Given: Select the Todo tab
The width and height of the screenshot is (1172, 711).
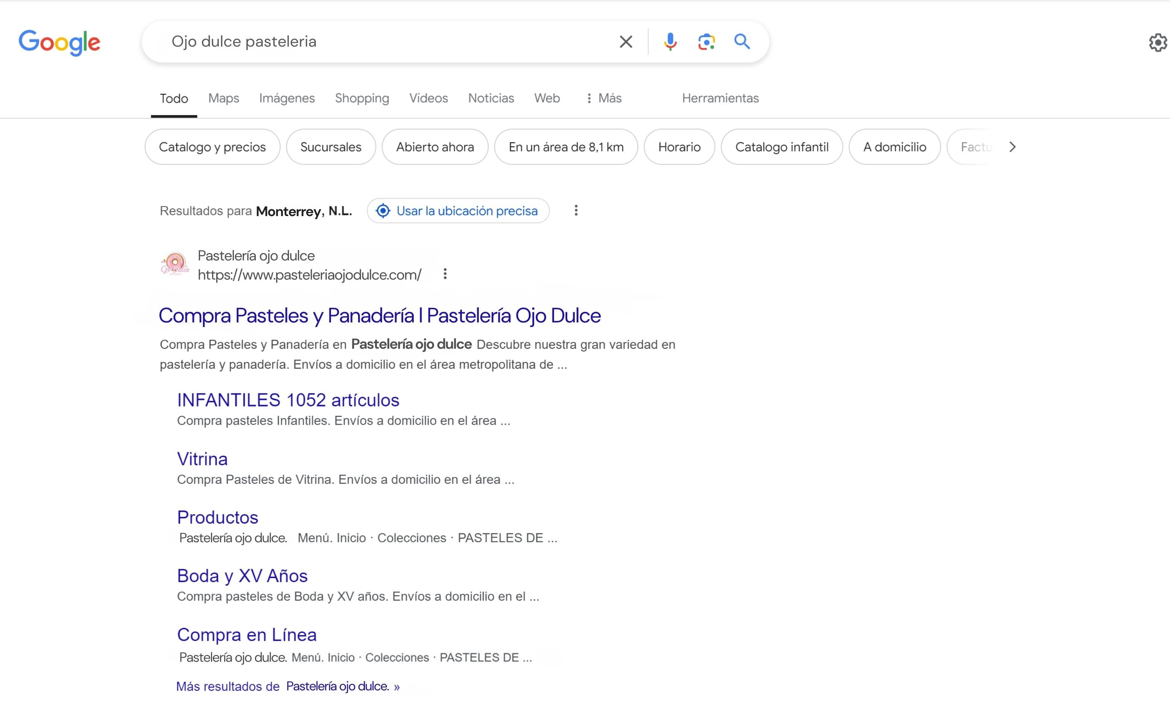Looking at the screenshot, I should (x=174, y=98).
